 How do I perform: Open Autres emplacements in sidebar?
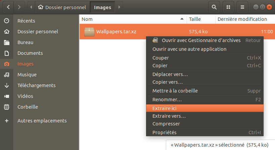42,121
